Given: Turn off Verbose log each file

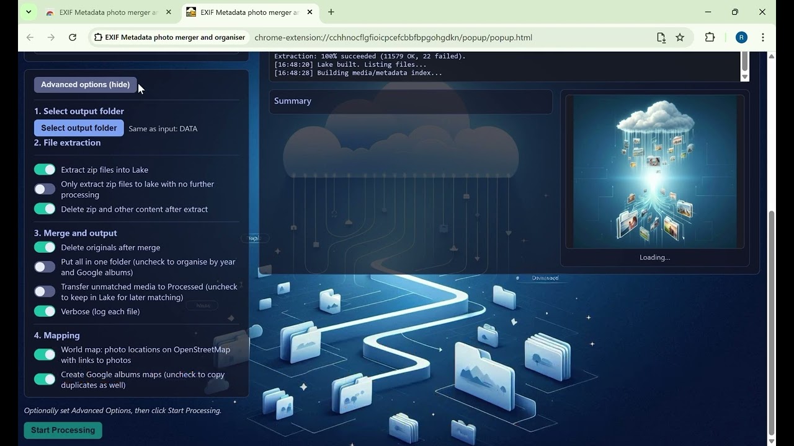Looking at the screenshot, I should (x=45, y=311).
